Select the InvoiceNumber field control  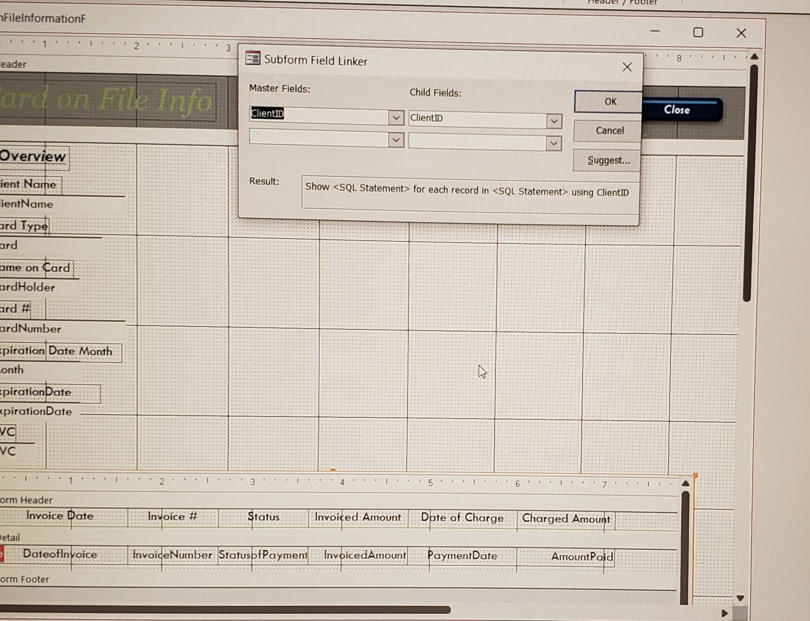173,555
